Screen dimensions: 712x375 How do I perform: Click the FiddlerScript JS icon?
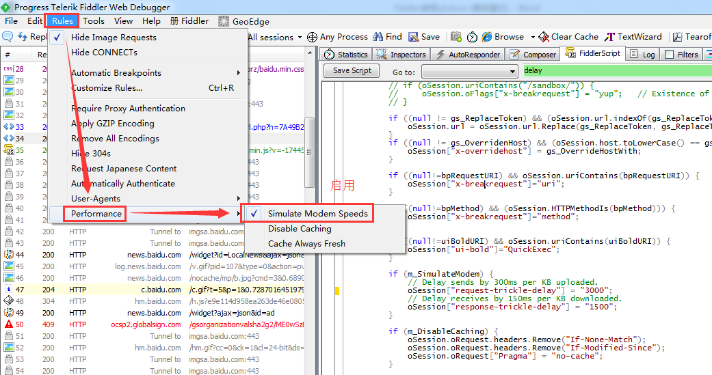pyautogui.click(x=570, y=53)
